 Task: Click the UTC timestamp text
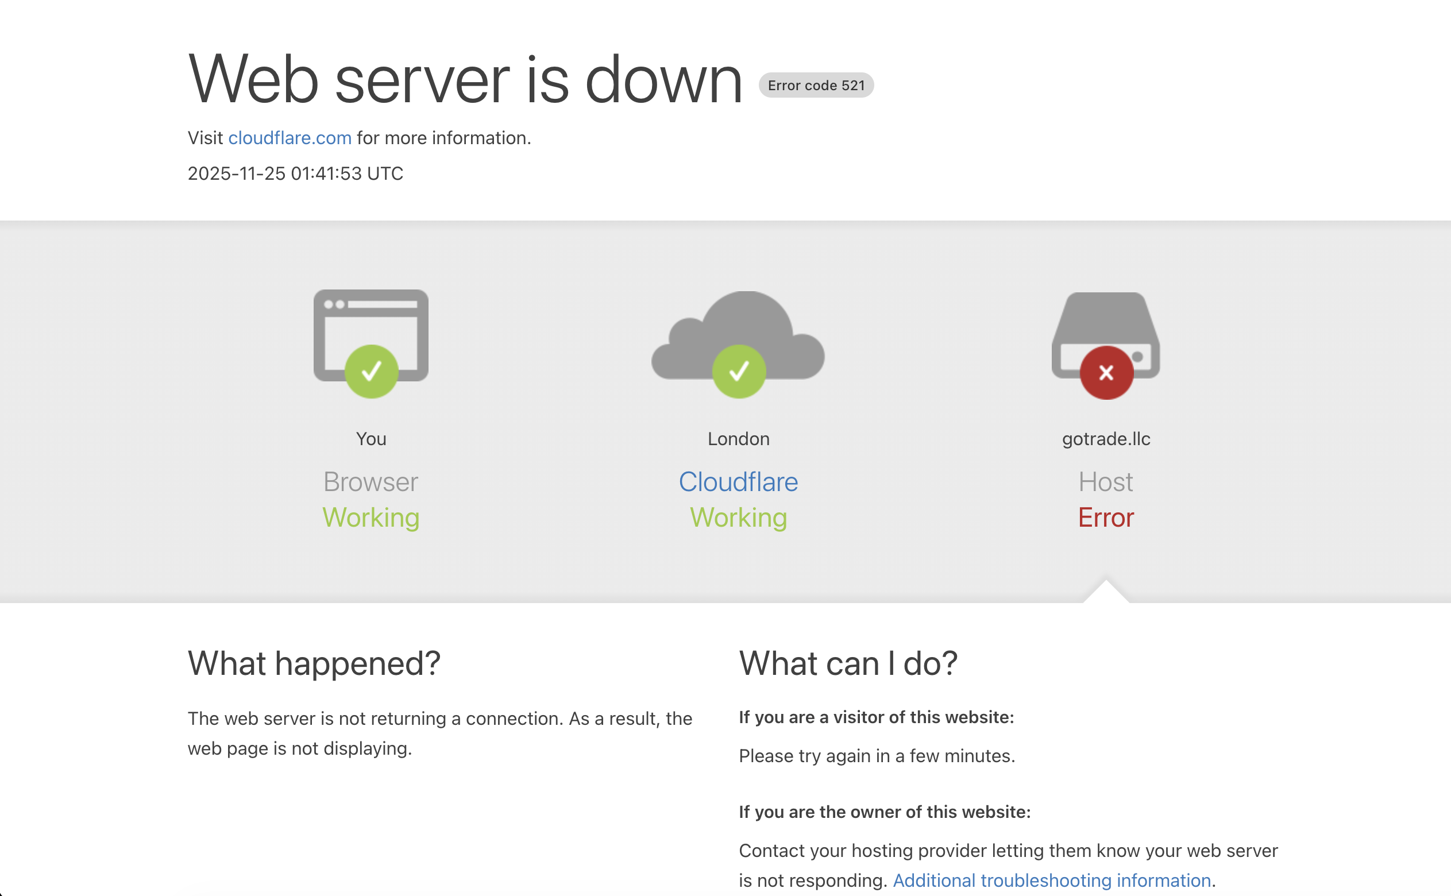[295, 173]
